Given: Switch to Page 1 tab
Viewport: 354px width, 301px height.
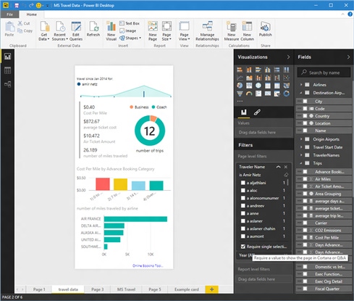Looking at the screenshot, I should 39,289.
